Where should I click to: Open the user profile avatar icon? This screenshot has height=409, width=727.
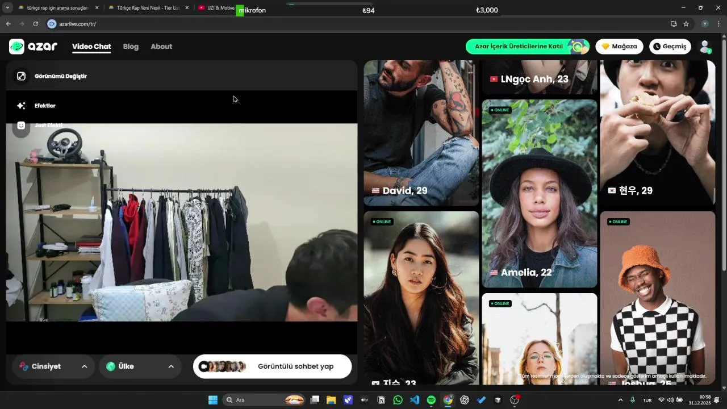(x=705, y=47)
